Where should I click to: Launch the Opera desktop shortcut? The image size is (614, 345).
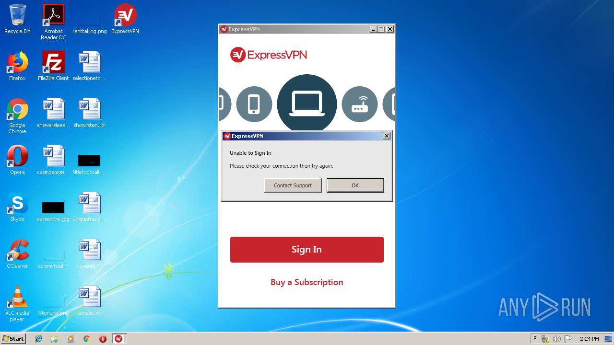click(17, 160)
